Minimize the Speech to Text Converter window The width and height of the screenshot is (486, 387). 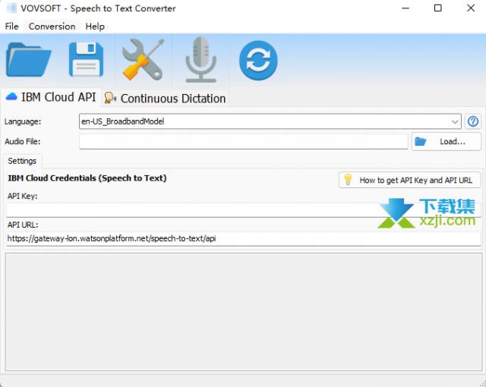click(x=406, y=8)
